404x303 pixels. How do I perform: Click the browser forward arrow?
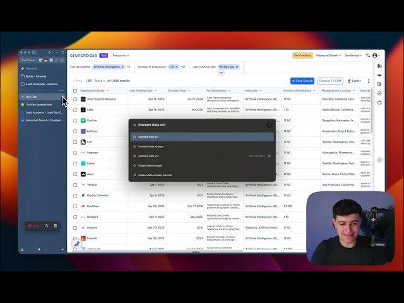[x=56, y=52]
